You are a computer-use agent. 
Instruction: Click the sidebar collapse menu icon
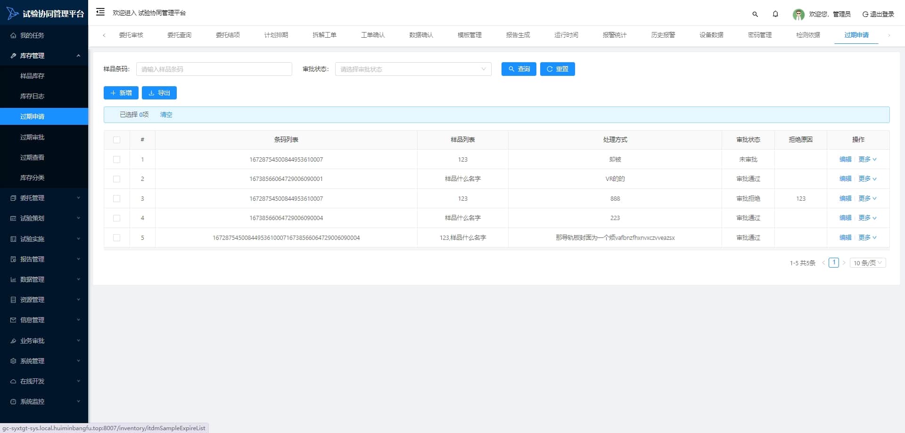(x=100, y=12)
